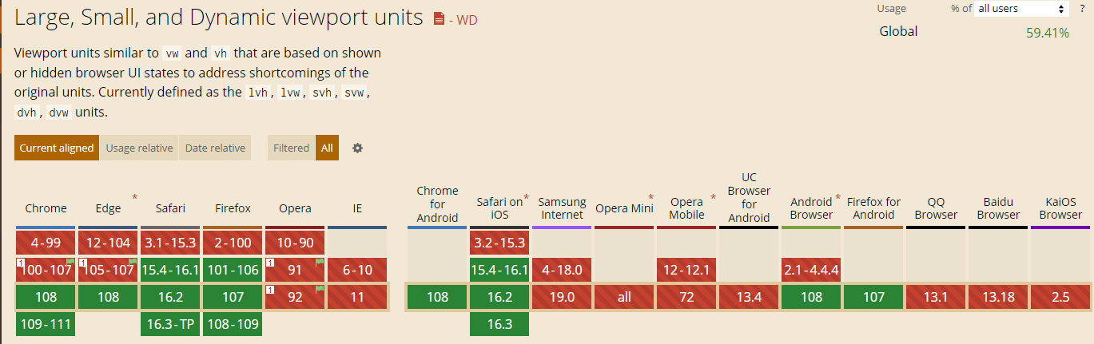Open the 'all users' usage dropdown
1094x344 pixels.
1022,9
